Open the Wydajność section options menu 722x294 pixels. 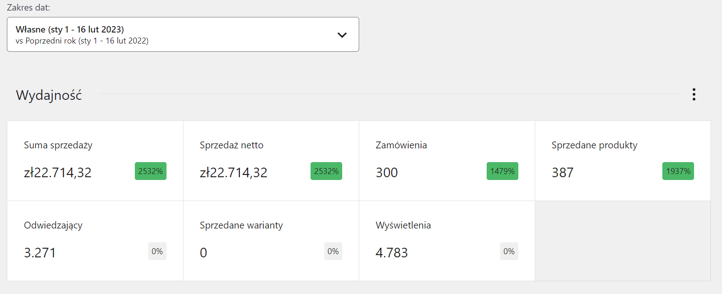pyautogui.click(x=694, y=94)
